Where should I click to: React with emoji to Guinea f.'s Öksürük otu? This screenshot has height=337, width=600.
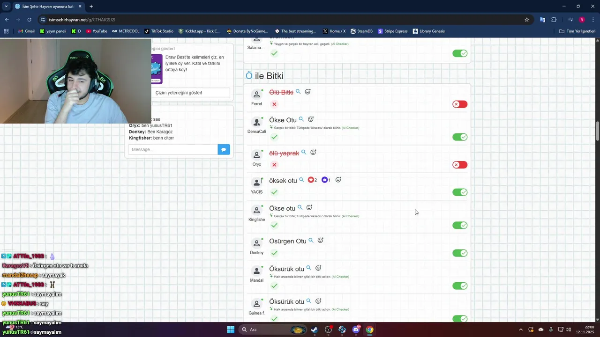(318, 301)
